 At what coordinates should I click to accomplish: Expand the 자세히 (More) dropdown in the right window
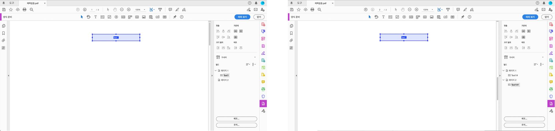[543, 57]
